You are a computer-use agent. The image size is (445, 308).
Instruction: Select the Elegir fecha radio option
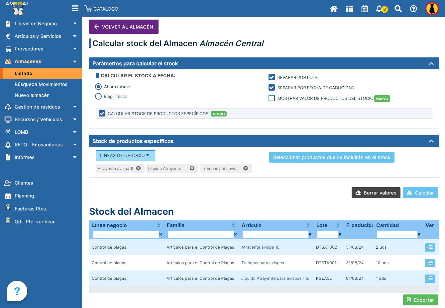(98, 96)
